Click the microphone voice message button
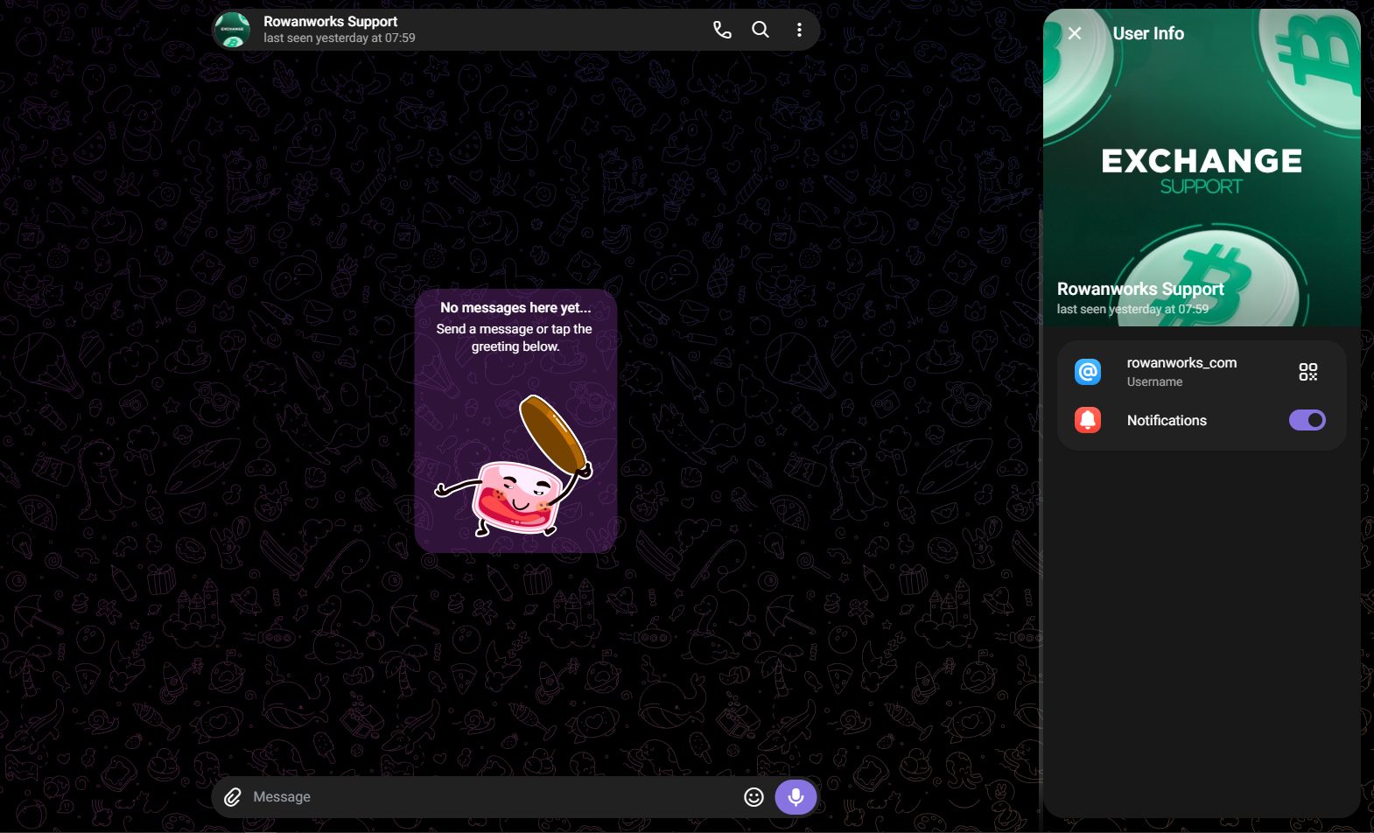Image resolution: width=1374 pixels, height=833 pixels. [796, 797]
